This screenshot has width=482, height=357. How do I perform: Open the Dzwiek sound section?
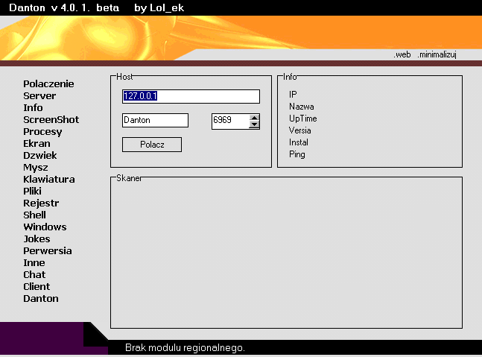(x=39, y=156)
